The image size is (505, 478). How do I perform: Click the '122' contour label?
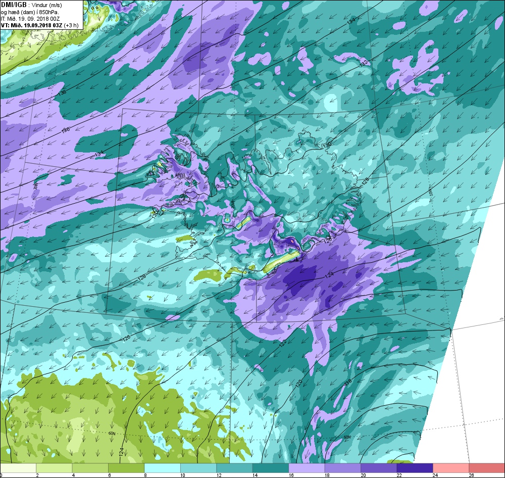point(282,344)
